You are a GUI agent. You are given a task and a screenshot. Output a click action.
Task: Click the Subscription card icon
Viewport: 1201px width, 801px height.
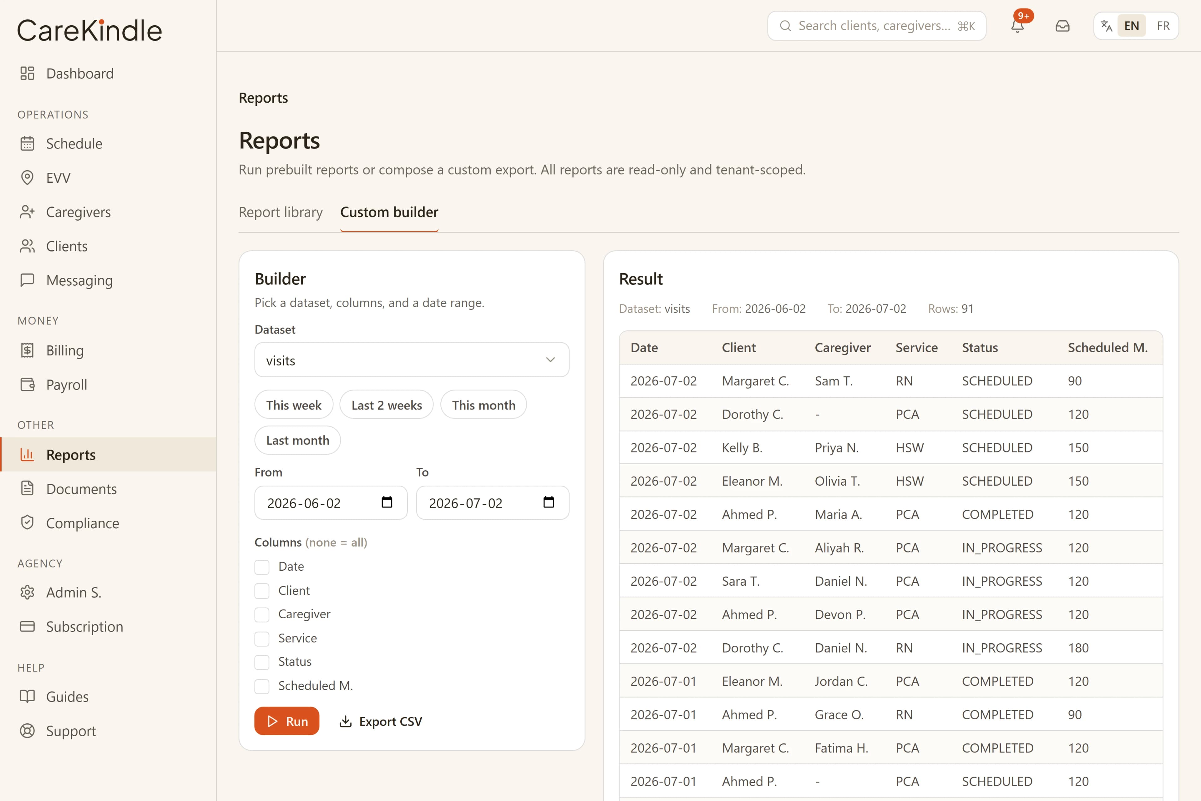[27, 626]
